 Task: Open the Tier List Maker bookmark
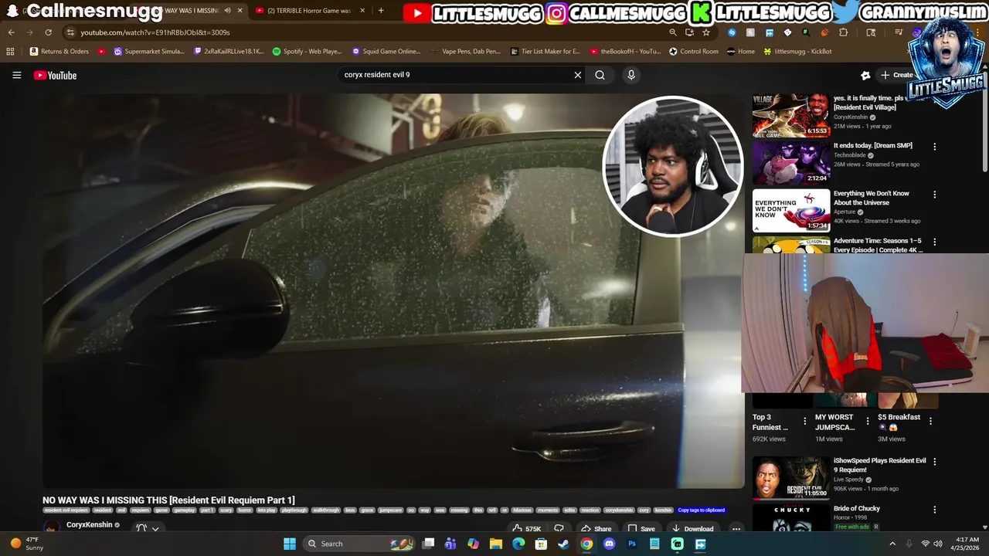coord(545,51)
